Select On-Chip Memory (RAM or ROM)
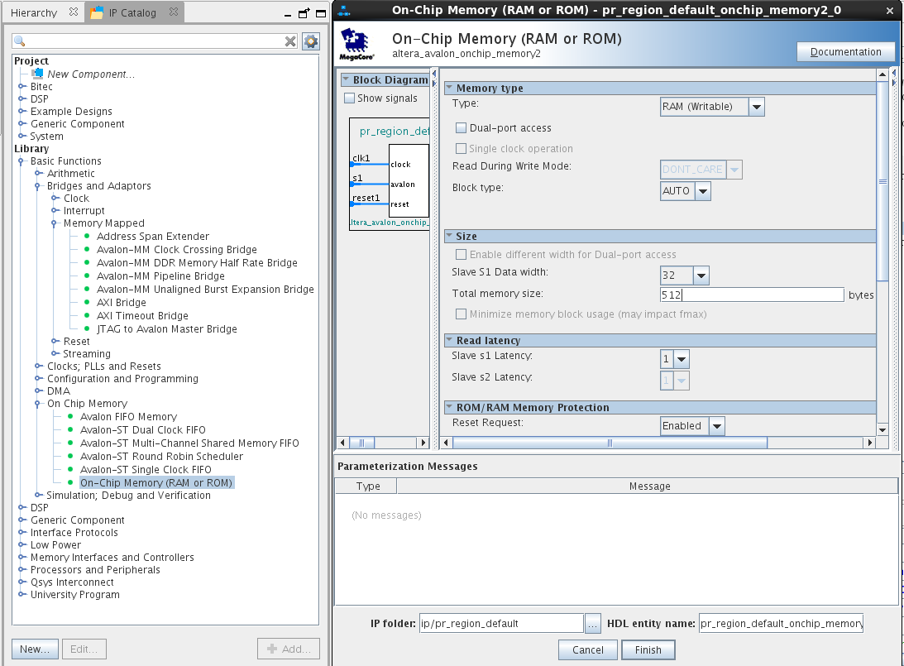This screenshot has height=666, width=904. [x=156, y=482]
